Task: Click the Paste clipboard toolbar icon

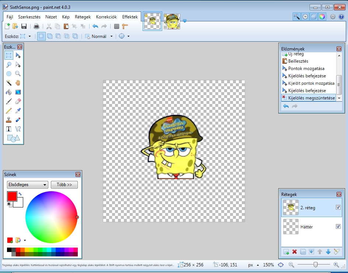Action: click(66, 26)
